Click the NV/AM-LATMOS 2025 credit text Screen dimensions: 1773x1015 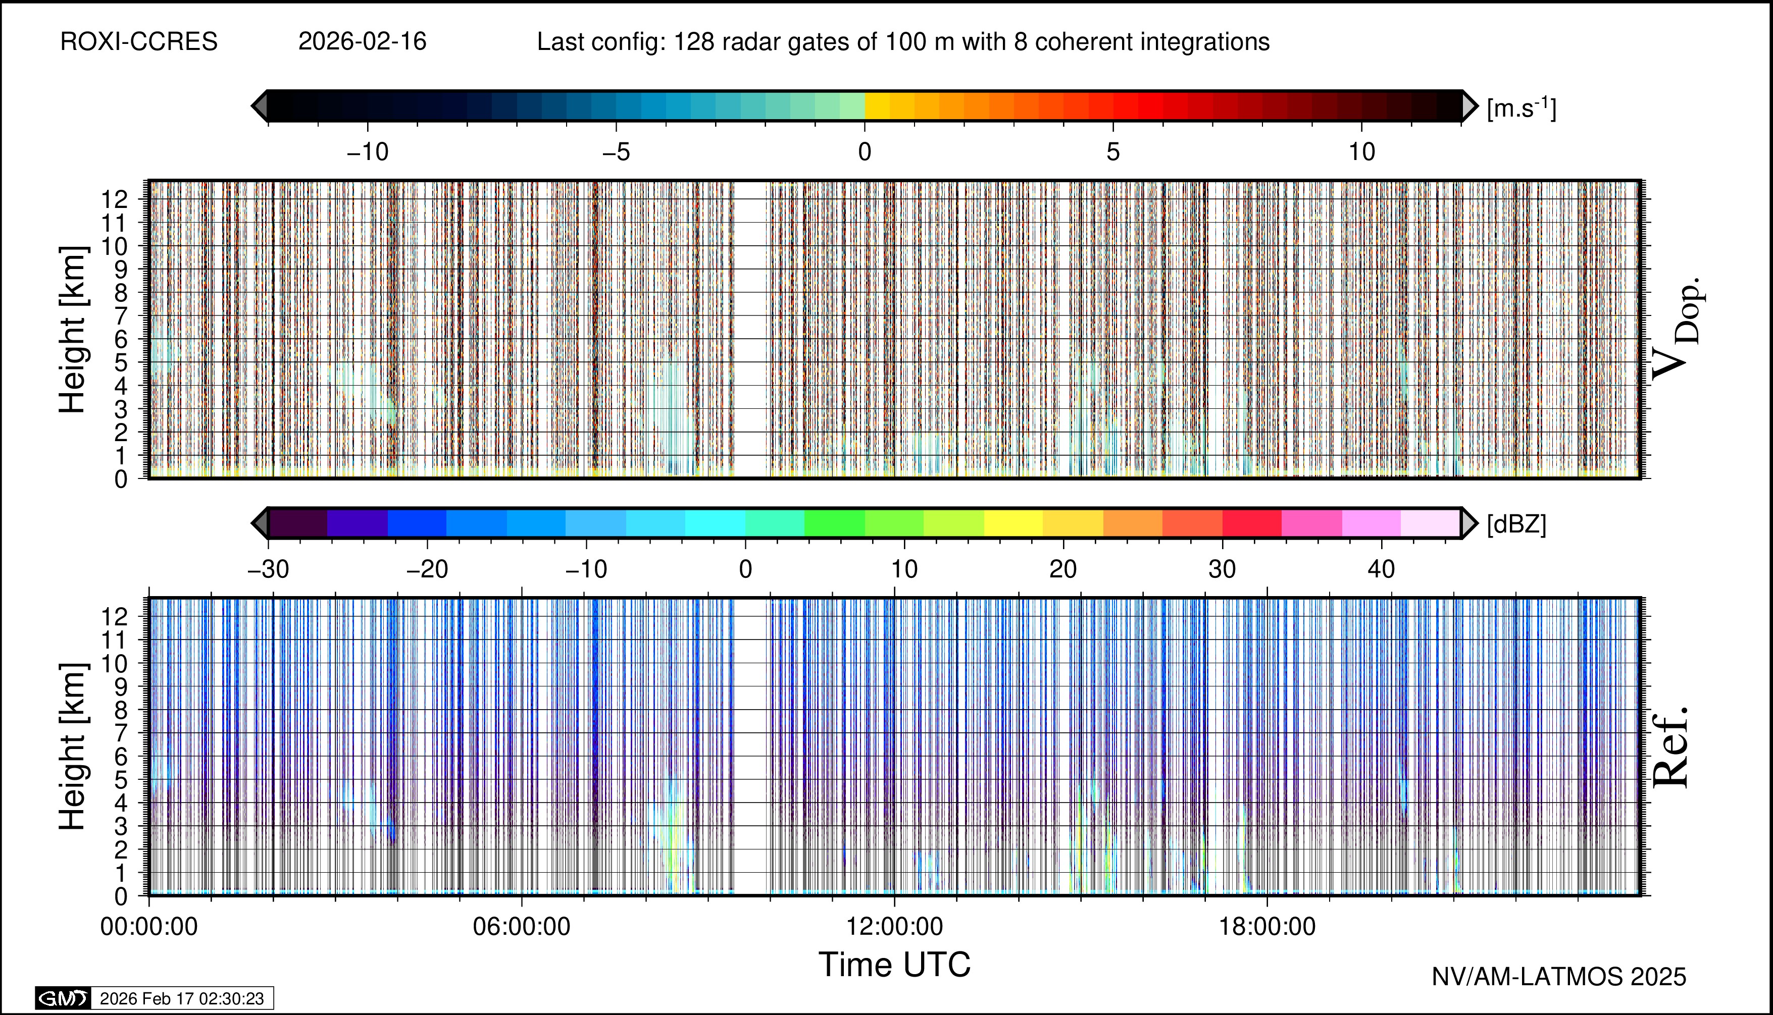click(1559, 977)
